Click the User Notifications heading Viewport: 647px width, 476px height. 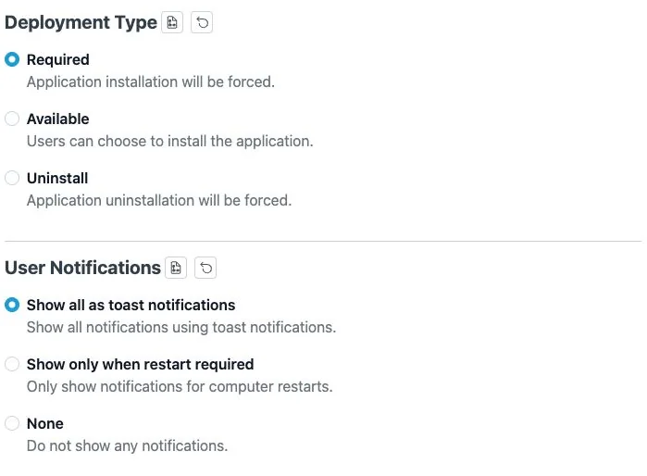pyautogui.click(x=82, y=268)
